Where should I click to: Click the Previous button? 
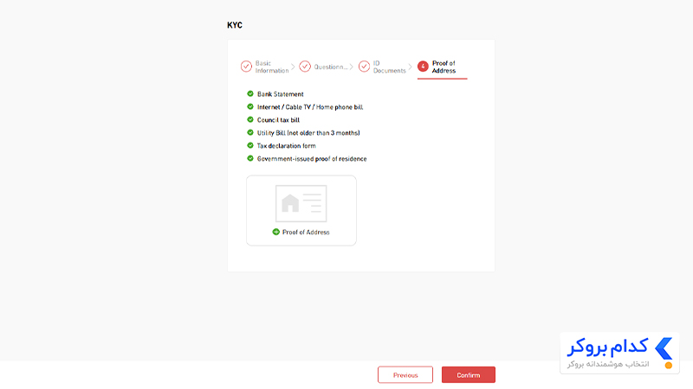tap(405, 375)
